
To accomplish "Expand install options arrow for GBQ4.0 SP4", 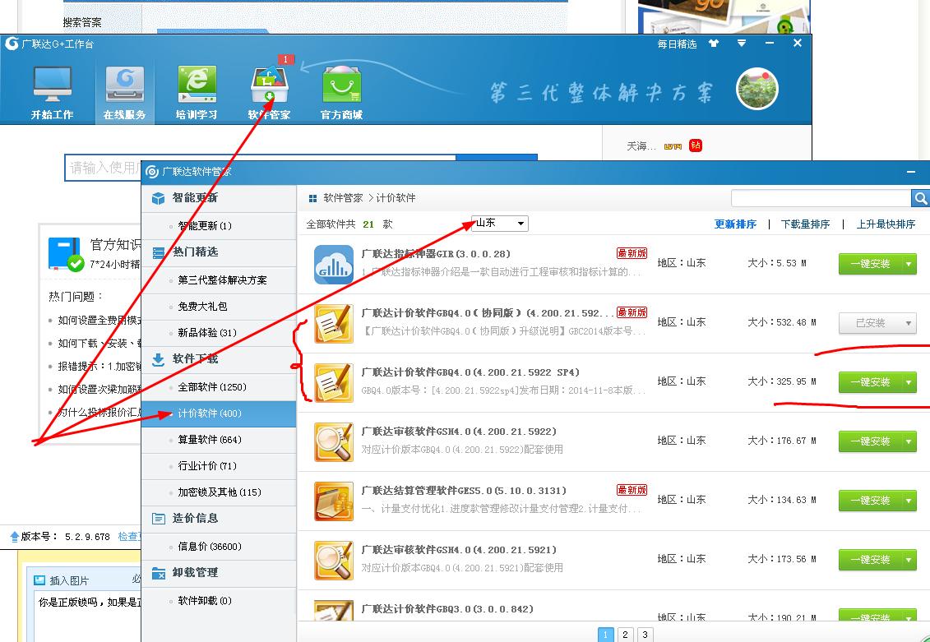I will pos(909,382).
